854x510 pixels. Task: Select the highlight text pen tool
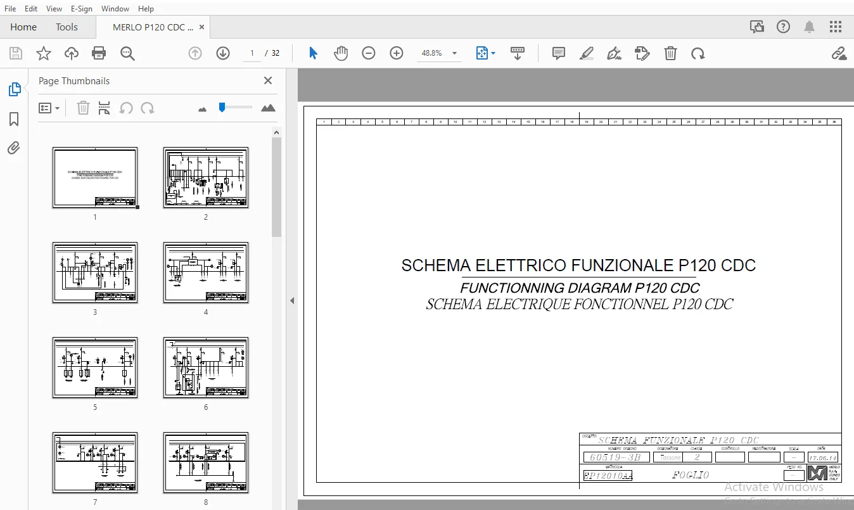pyautogui.click(x=586, y=54)
